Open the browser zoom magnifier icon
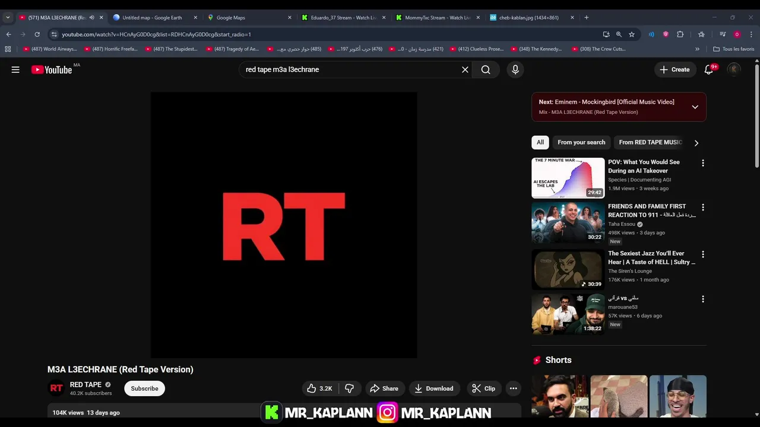 [619, 34]
